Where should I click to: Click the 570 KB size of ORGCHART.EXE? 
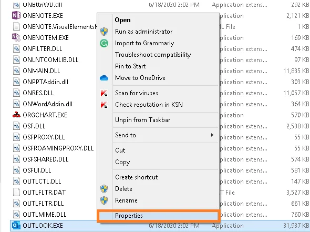(300, 115)
